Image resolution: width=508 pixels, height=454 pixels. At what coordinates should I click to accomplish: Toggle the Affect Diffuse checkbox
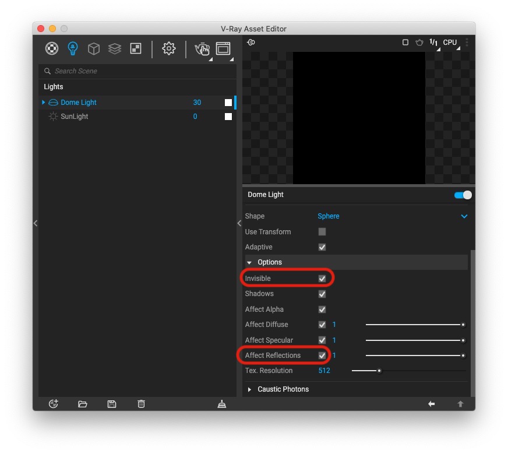pyautogui.click(x=322, y=325)
